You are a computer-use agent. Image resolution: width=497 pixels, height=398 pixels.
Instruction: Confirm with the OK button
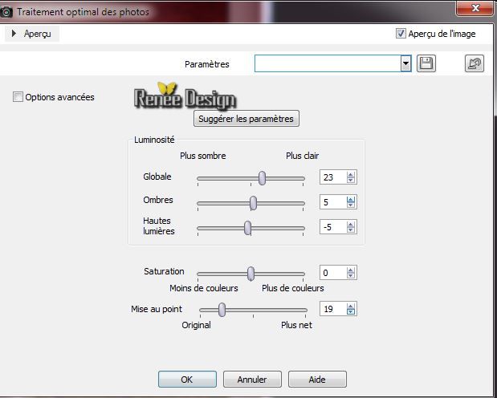[187, 380]
